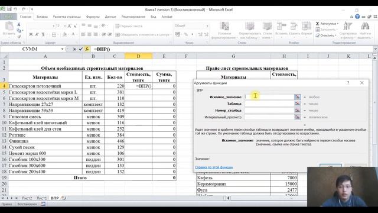Switch to the Вставка ribbon tab
Viewport: 378px width, 213px height.
click(x=42, y=17)
